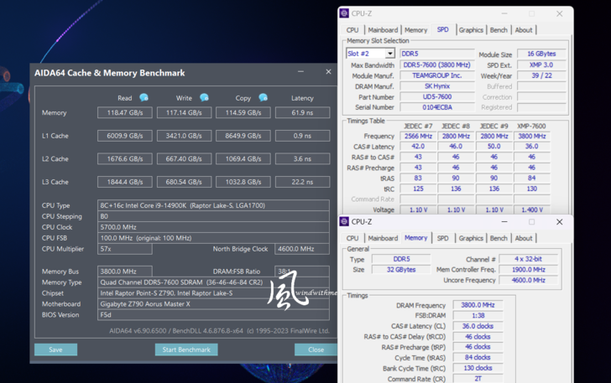Open the About tab in lower CPU-Z window
This screenshot has width=611, height=383.
(x=524, y=238)
